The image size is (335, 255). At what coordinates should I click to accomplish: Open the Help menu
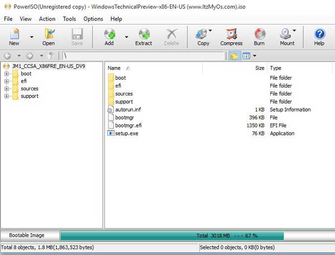click(116, 19)
